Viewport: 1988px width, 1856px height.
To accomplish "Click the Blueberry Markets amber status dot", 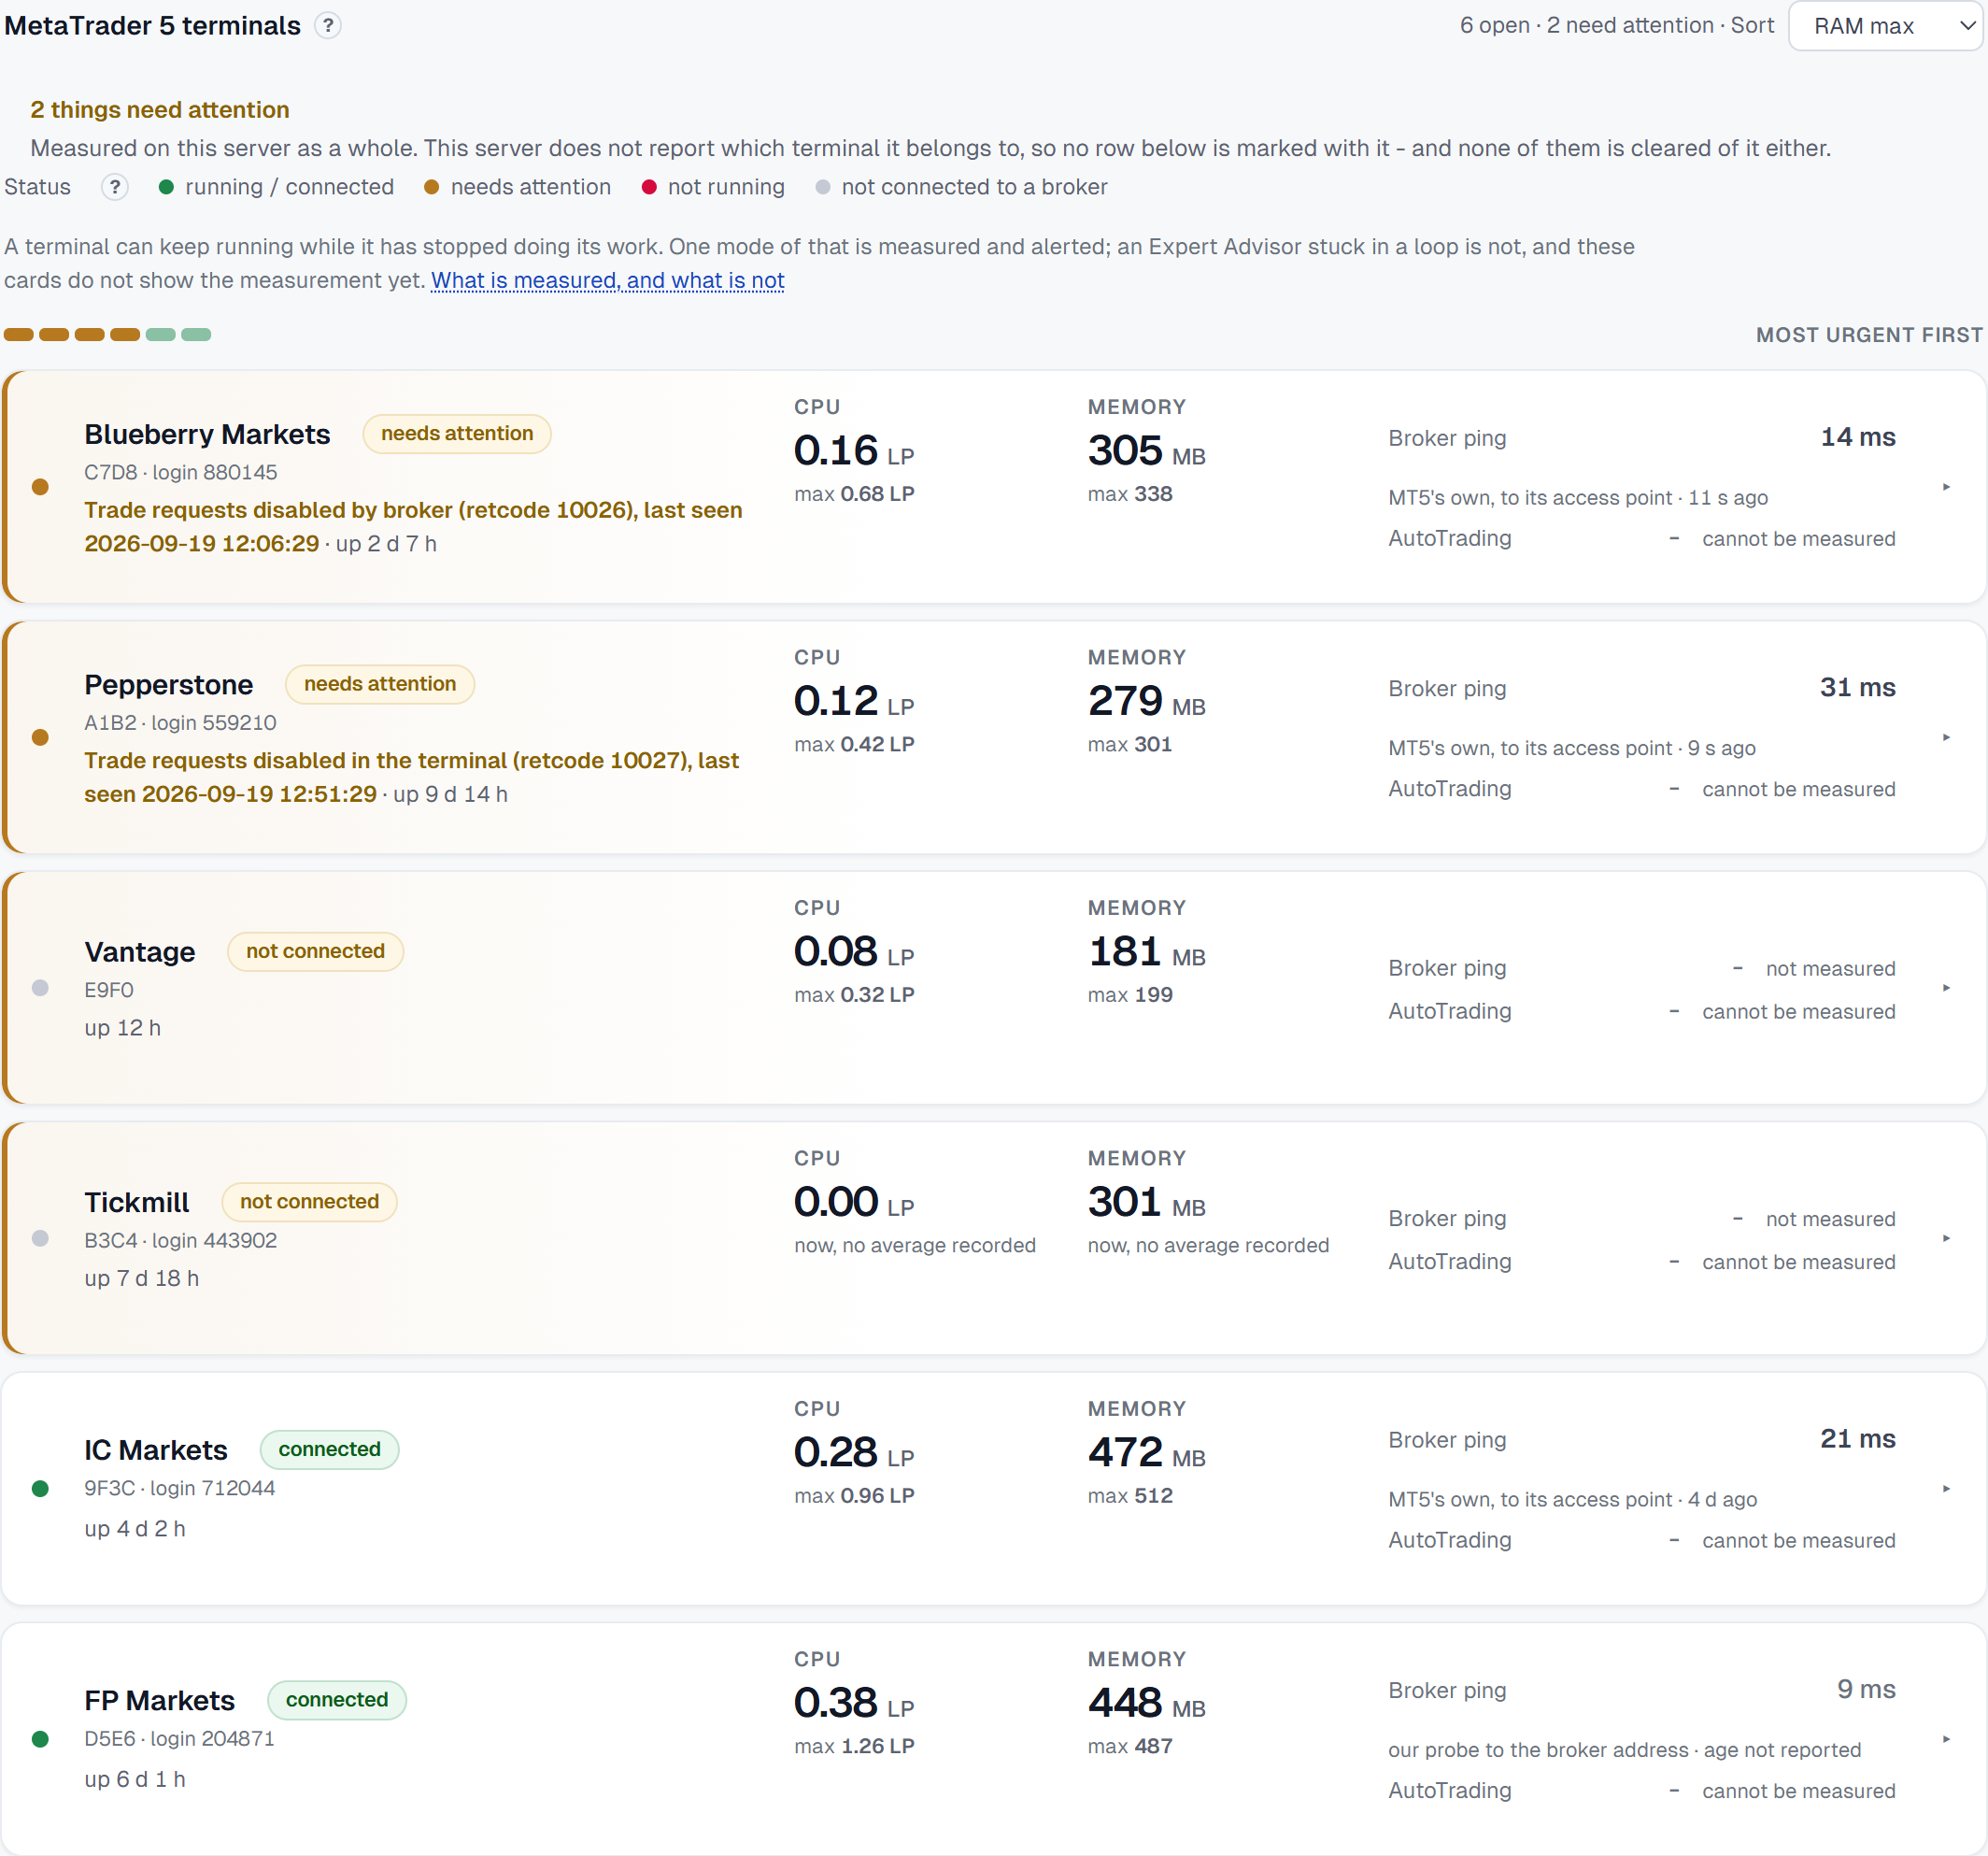I will coord(40,487).
